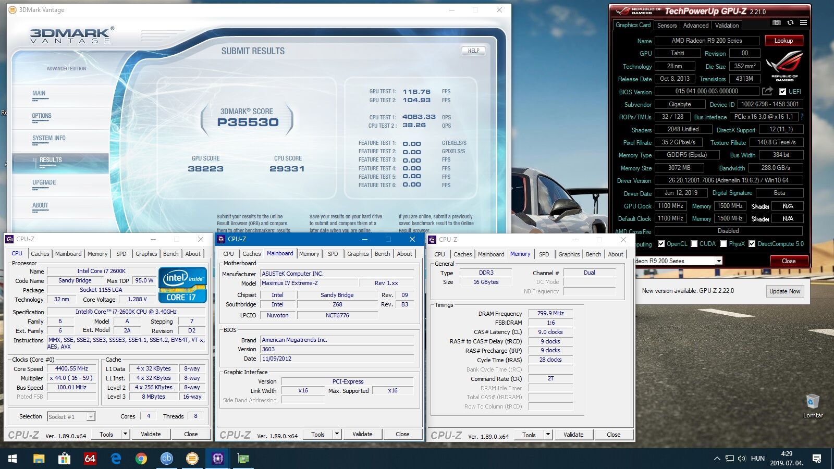Toggle the UEFI checkbox in GPU-Z
The image size is (834, 469).
click(782, 91)
